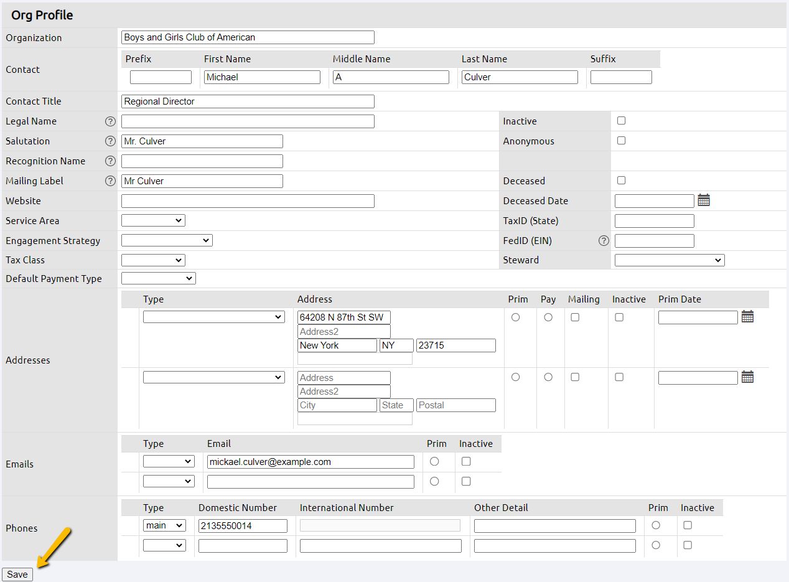The height and width of the screenshot is (582, 789).
Task: Click Salutation field with Mr. Culver
Action: click(x=202, y=141)
